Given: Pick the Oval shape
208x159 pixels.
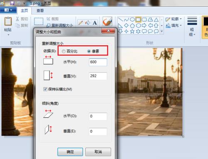Looking at the screenshot, I should [132, 20].
